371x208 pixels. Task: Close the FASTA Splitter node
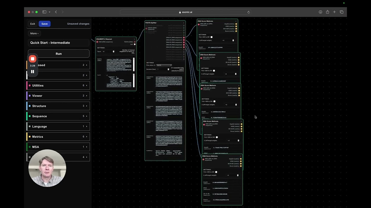tap(183, 23)
